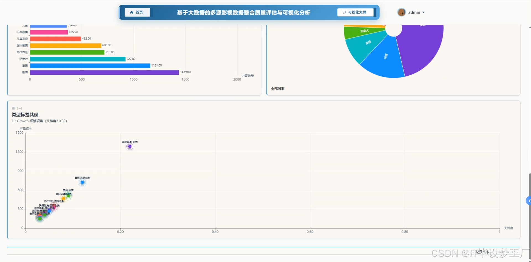Viewport: 531px width, 262px height.
Task: Select the green 动作冒险 bar (718.00)
Action: pyautogui.click(x=67, y=52)
